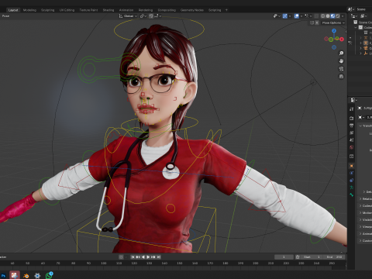This screenshot has width=372, height=279.
Task: Open the object visibility and selectability dropdown
Action: pos(277,16)
